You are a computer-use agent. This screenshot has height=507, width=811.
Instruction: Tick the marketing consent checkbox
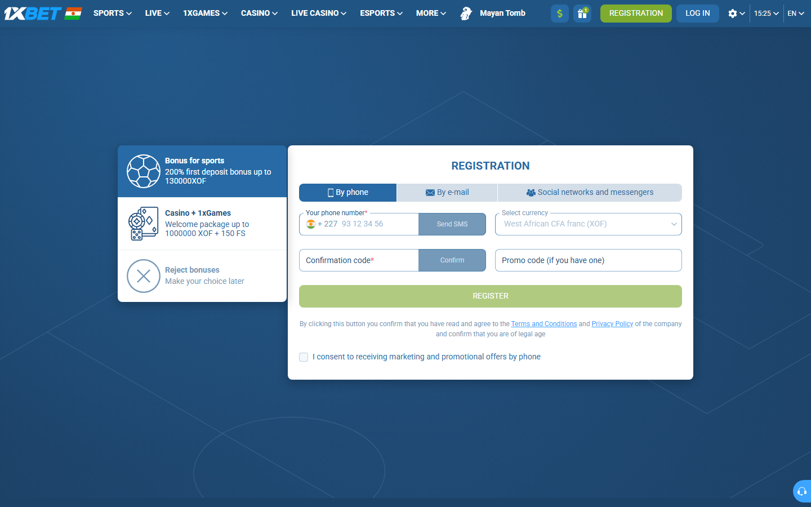[x=304, y=357]
